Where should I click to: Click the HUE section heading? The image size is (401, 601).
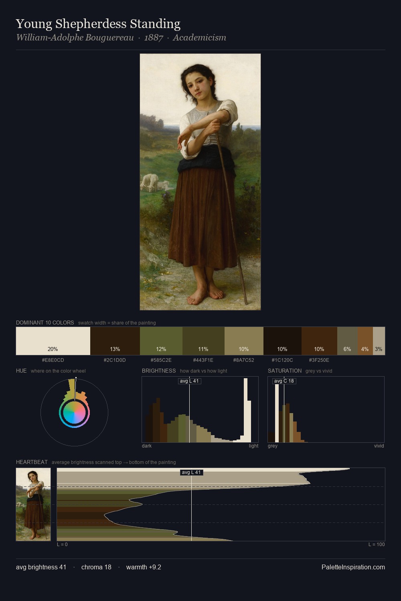(x=21, y=371)
